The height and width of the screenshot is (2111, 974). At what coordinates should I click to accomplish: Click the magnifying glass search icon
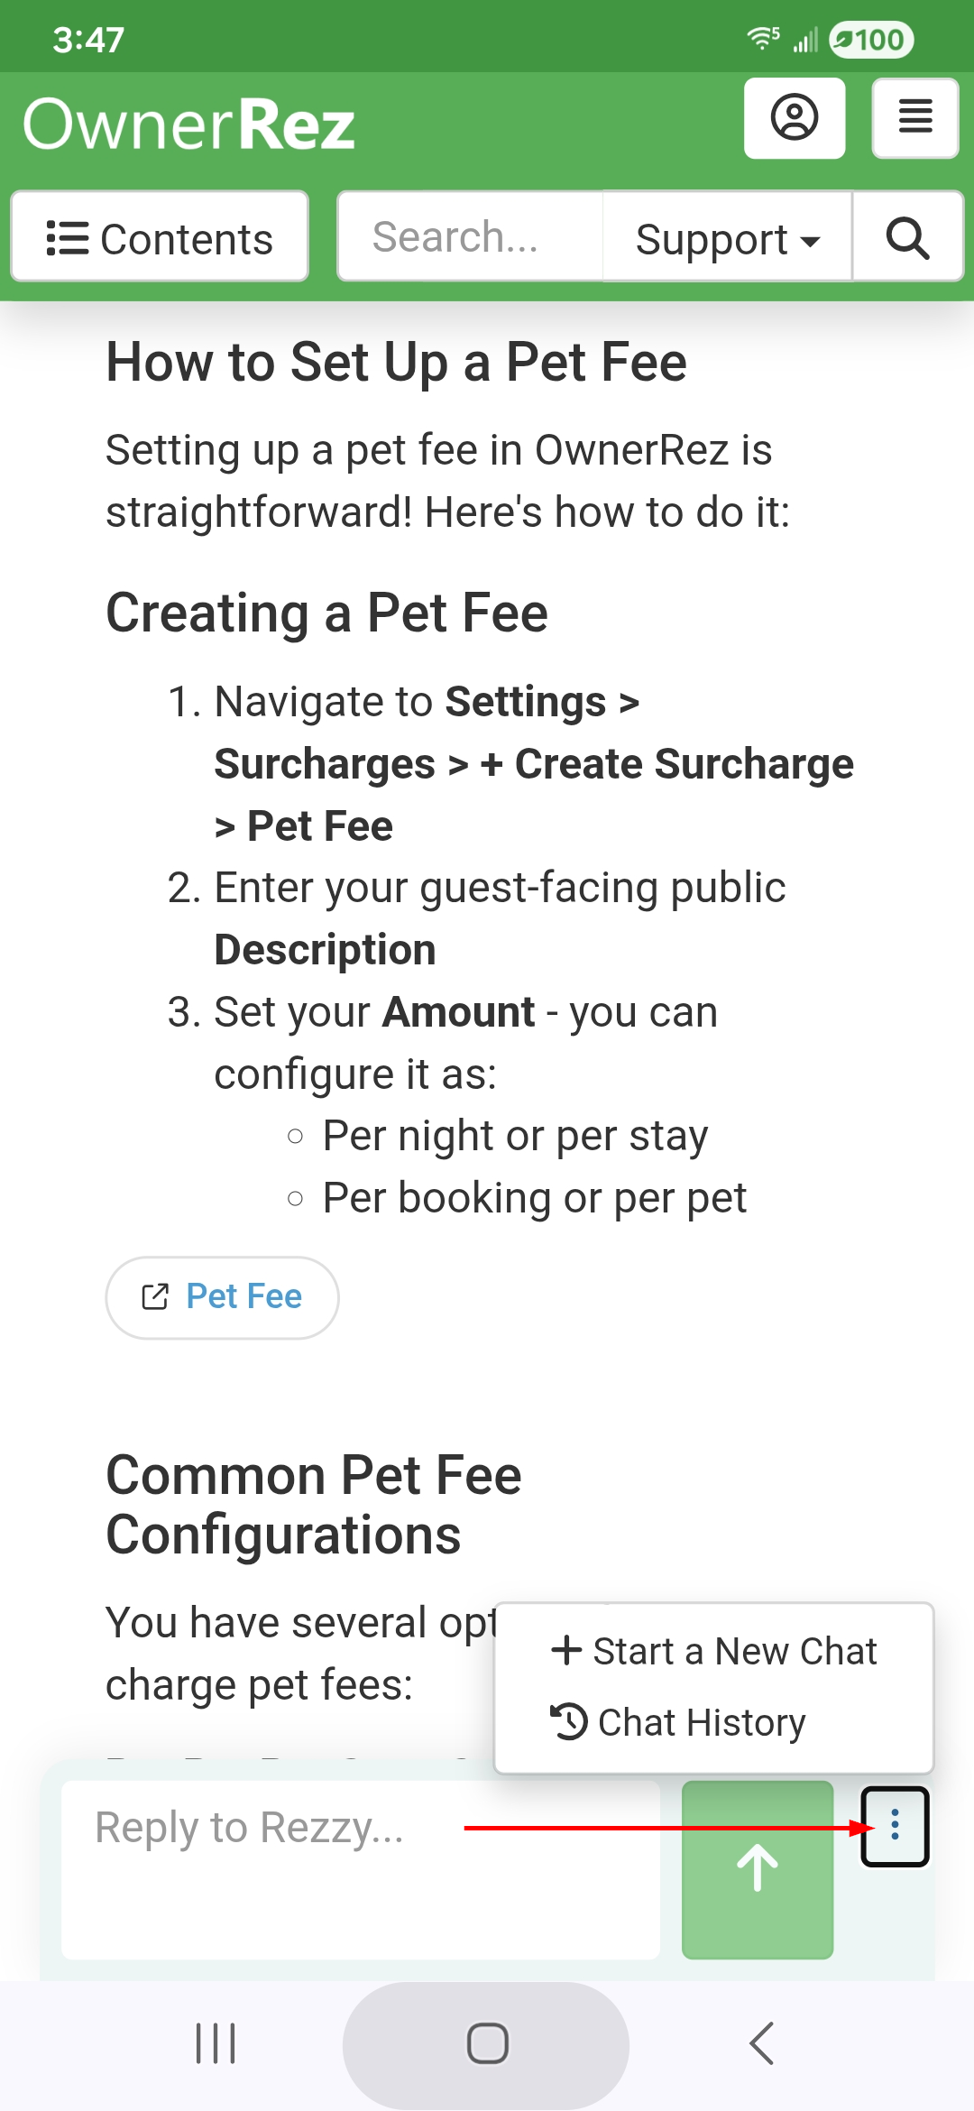pyautogui.click(x=907, y=237)
